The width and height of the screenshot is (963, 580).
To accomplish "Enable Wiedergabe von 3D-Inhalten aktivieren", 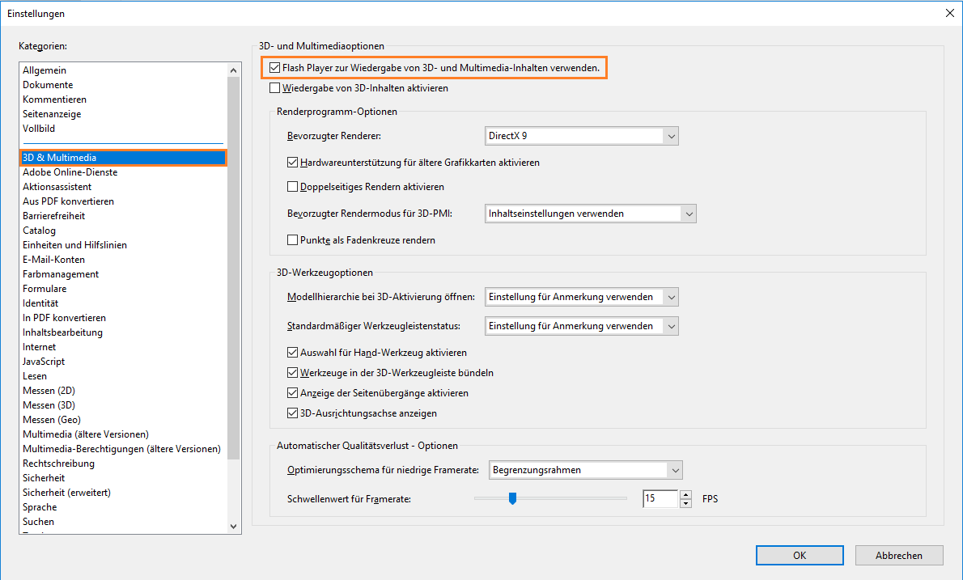I will [x=274, y=87].
